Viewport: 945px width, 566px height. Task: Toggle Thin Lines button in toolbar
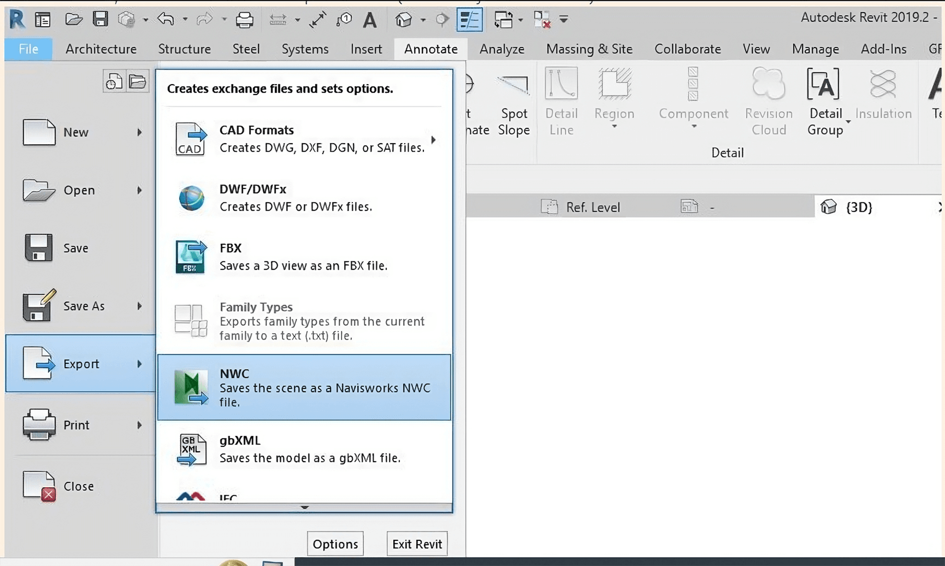tap(469, 20)
